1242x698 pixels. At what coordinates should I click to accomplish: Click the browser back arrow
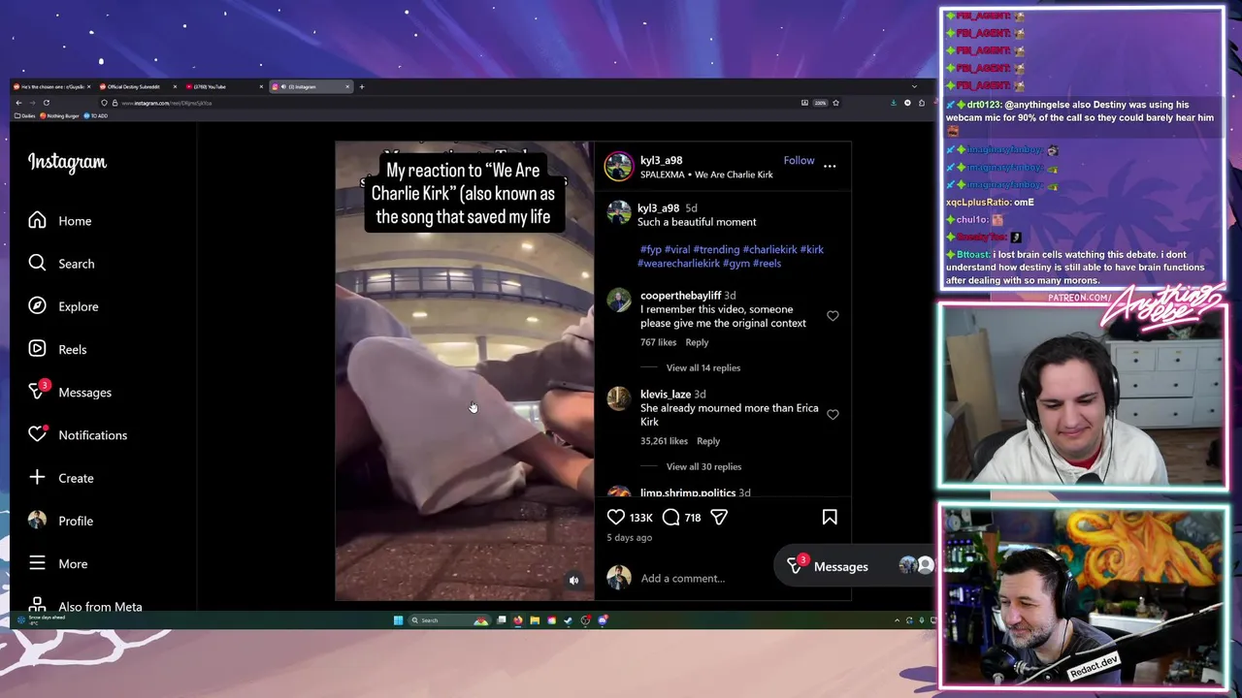tap(18, 103)
